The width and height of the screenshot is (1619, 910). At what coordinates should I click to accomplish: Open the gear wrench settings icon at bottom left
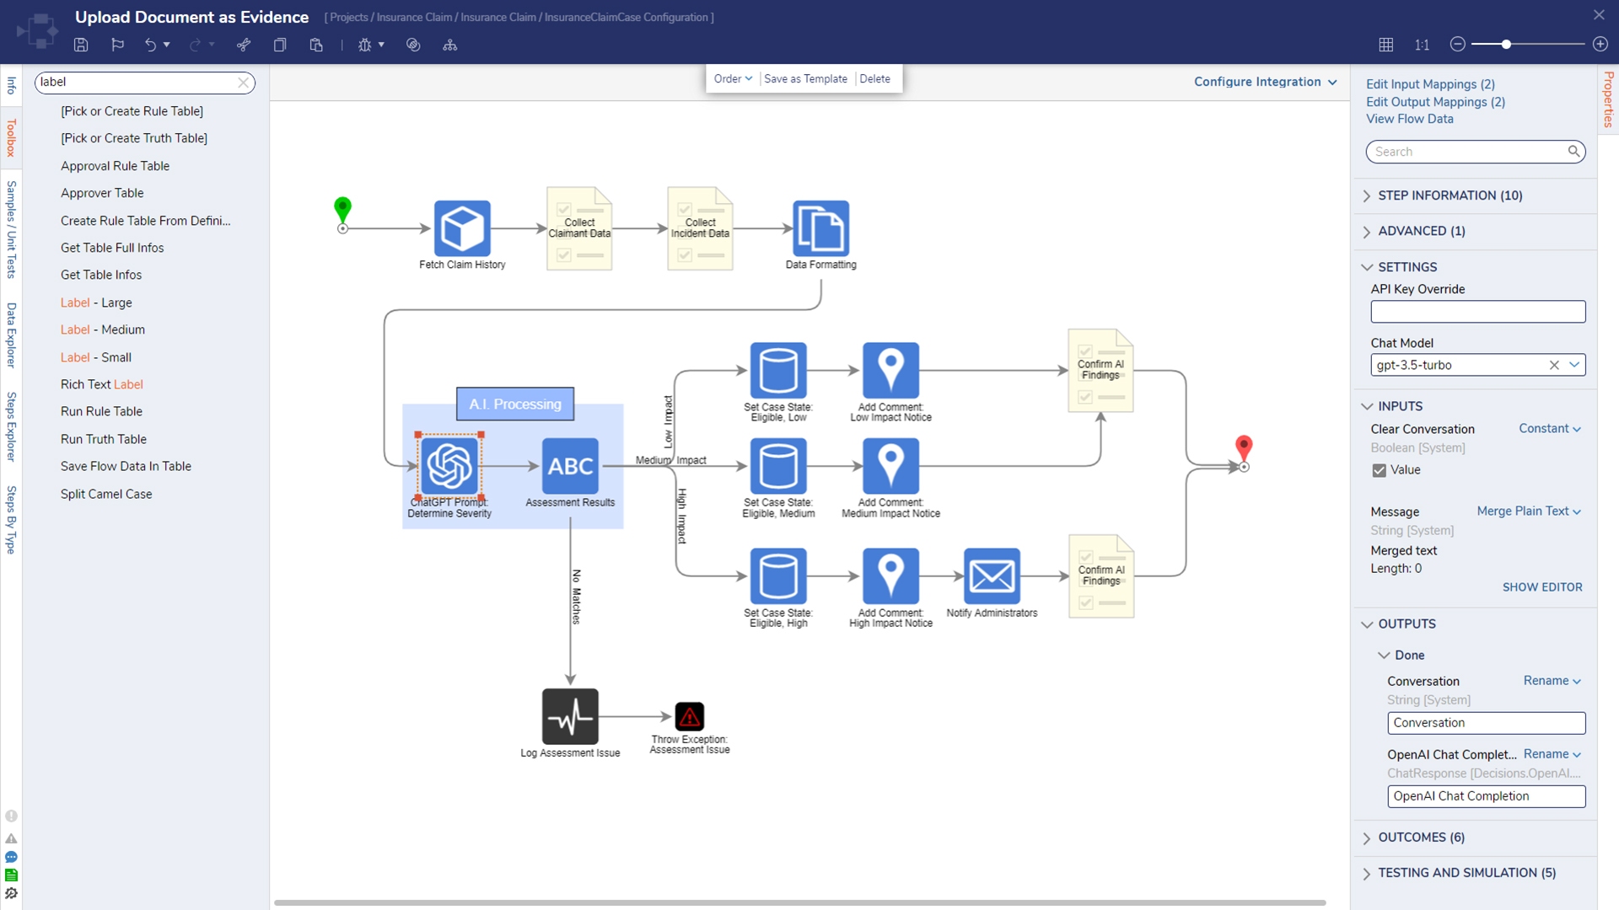point(11,894)
